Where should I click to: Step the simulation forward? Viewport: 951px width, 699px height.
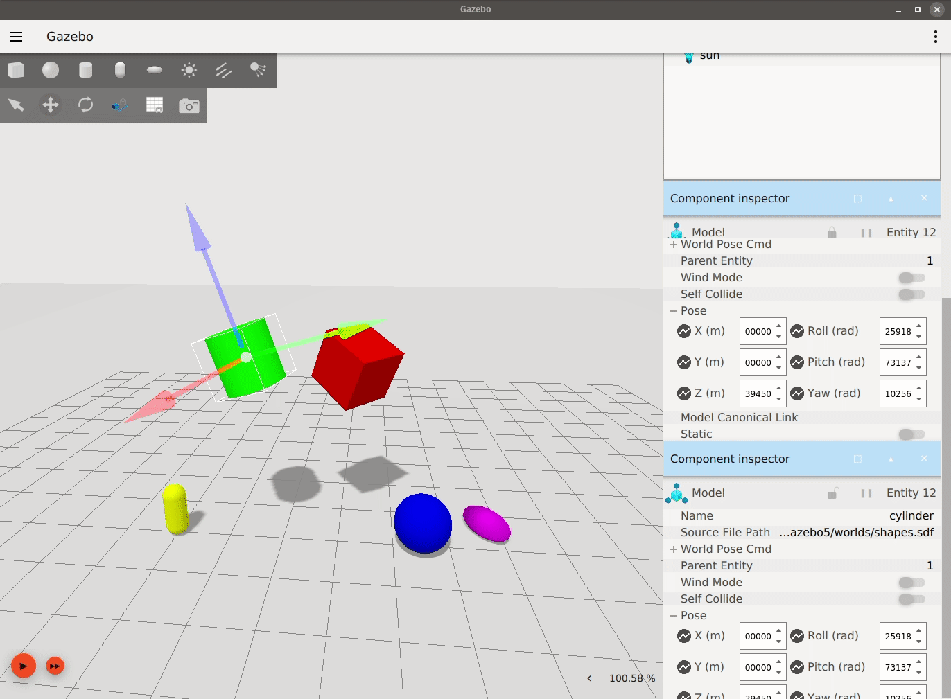tap(55, 666)
